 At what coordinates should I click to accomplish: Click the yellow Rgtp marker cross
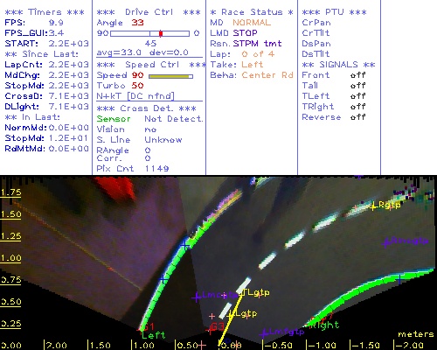pos(373,206)
